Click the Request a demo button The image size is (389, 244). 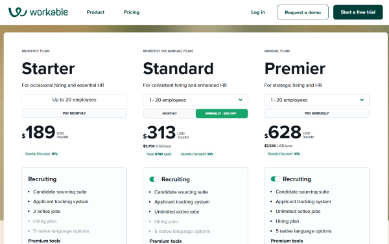click(303, 12)
